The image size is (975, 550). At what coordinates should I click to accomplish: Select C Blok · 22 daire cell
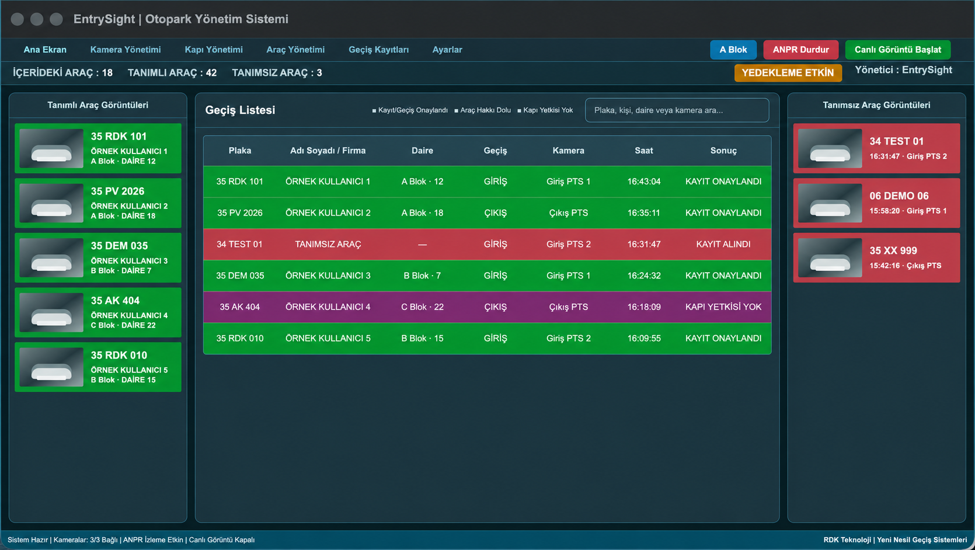pos(422,307)
